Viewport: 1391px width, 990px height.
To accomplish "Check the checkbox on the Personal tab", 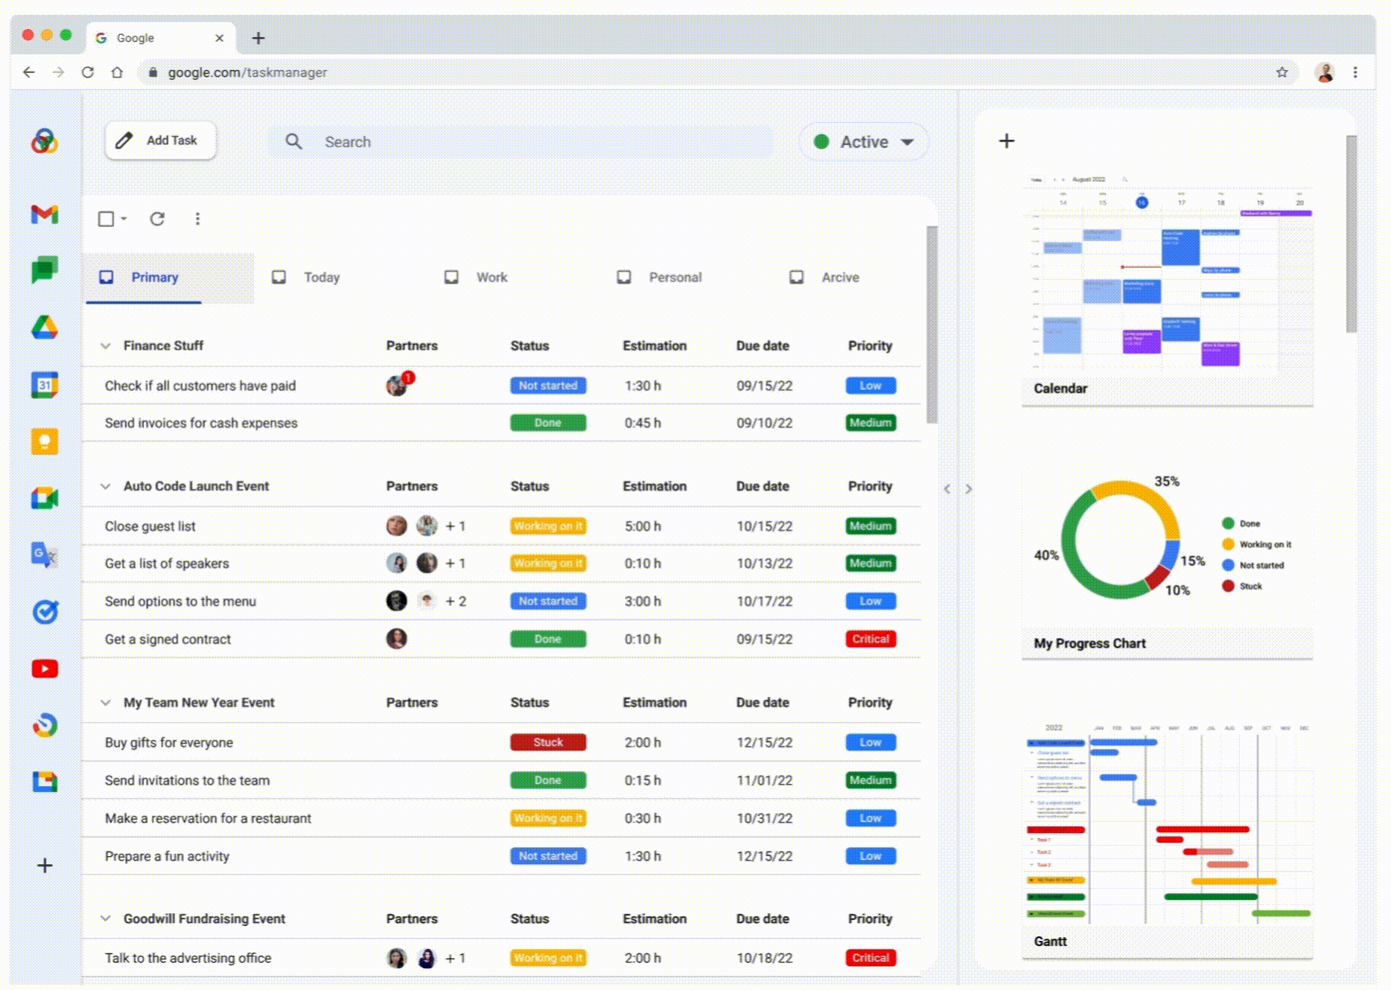I will [624, 276].
